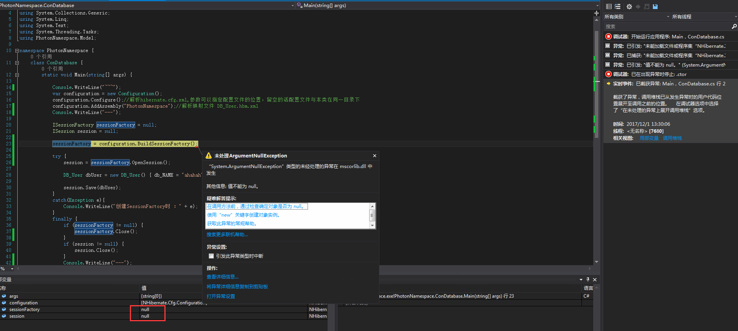Viewport: 738px width, 331px height.
Task: Click the editor horizontal scrollbar right arrow
Action: tap(590, 269)
